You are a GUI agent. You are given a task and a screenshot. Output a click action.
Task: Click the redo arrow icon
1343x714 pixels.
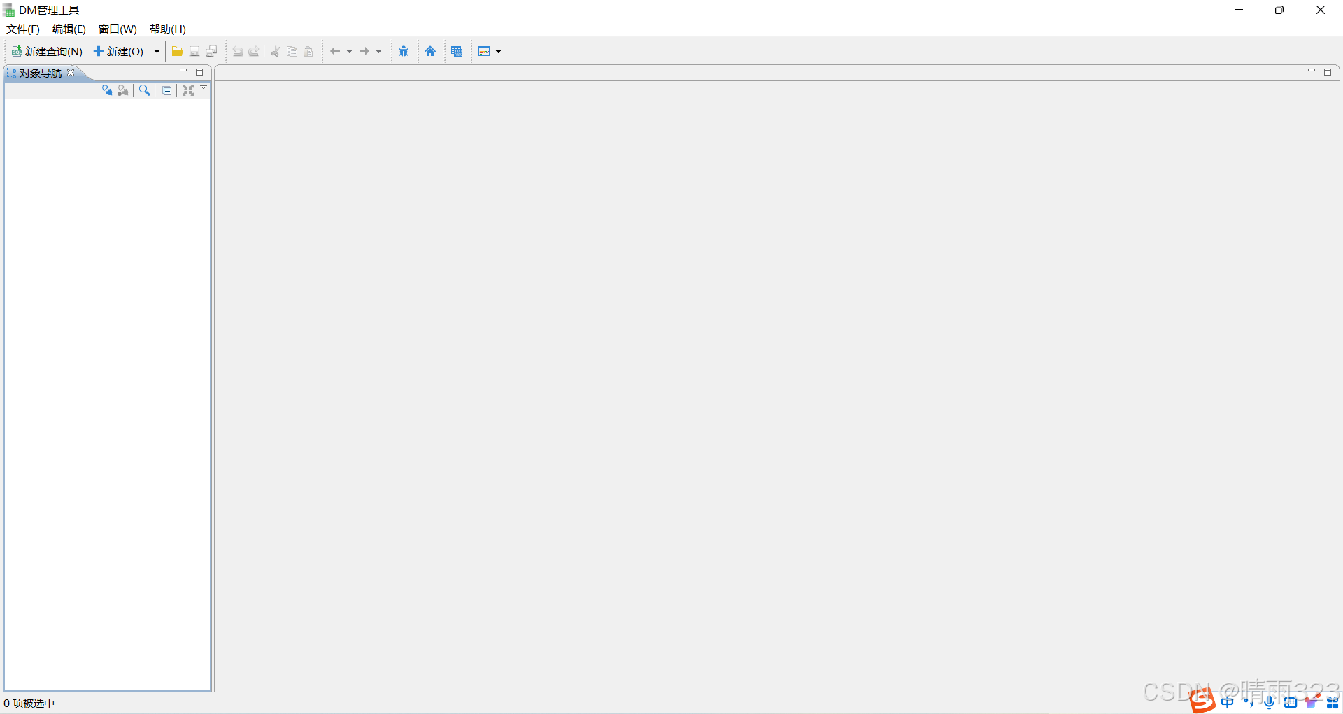[x=254, y=51]
